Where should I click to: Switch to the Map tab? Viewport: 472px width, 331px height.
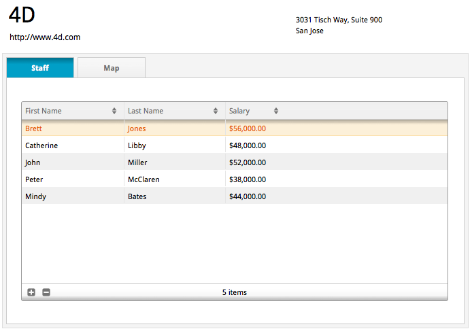(112, 68)
